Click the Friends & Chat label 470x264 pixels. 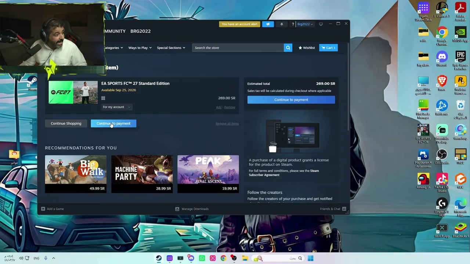pos(330,209)
